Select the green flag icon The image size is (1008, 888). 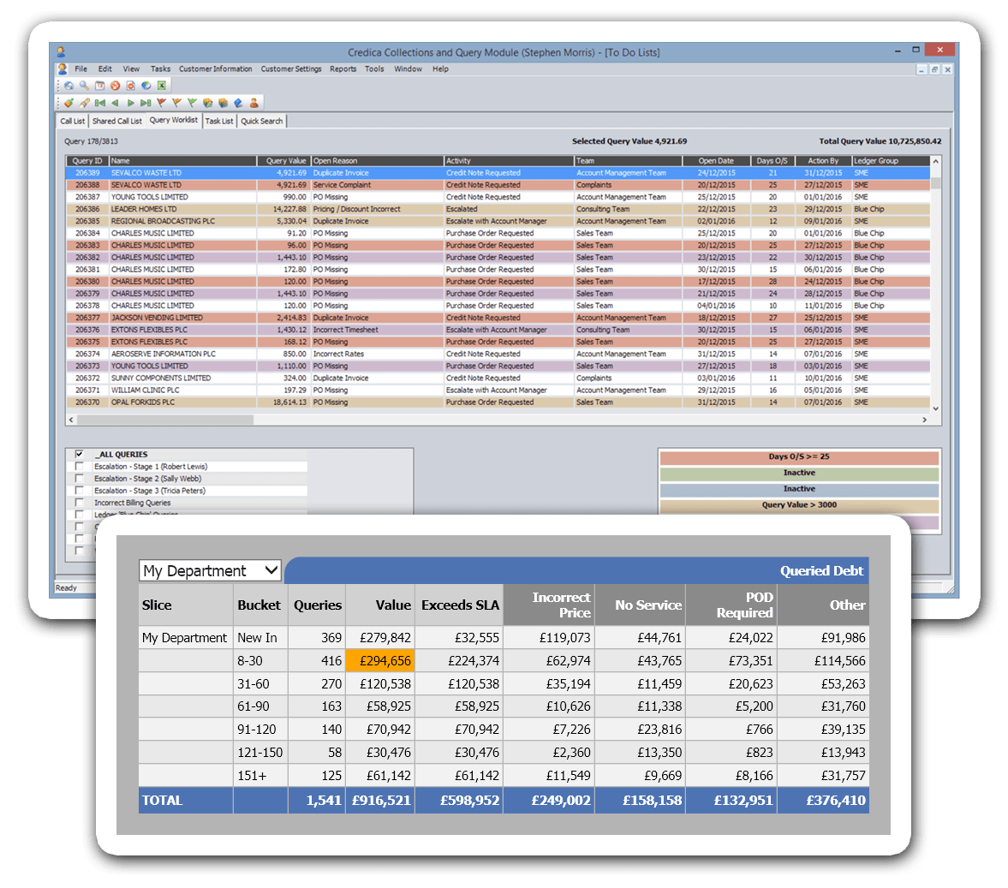click(192, 101)
